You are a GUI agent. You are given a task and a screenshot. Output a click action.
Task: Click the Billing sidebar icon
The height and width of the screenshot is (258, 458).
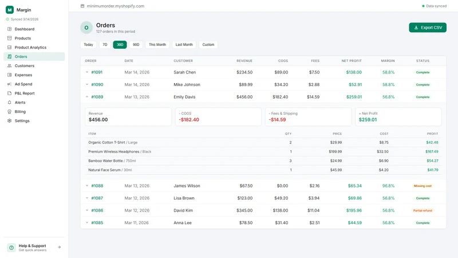(9, 111)
